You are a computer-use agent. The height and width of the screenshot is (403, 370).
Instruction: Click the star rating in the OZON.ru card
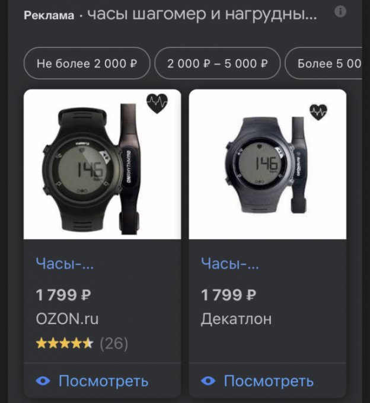point(65,343)
